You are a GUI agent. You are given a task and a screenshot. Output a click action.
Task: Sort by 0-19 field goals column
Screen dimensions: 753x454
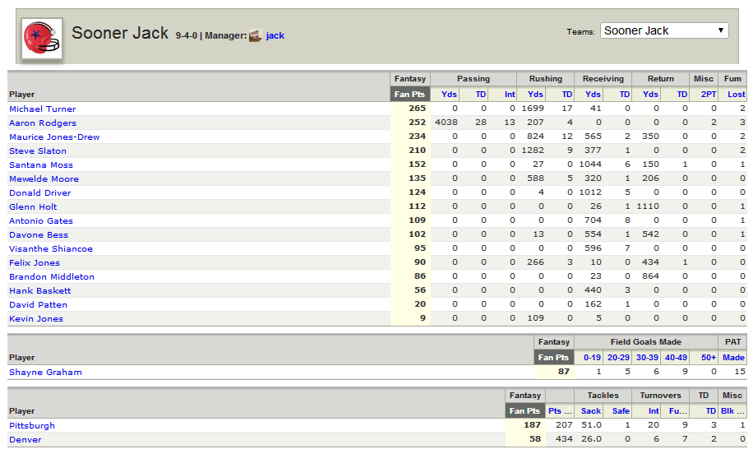592,358
